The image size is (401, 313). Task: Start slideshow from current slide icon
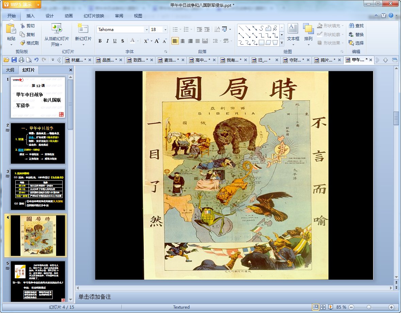(x=56, y=28)
